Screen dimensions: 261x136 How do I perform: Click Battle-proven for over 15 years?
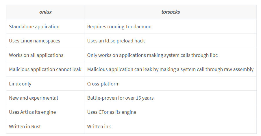[x=120, y=98]
